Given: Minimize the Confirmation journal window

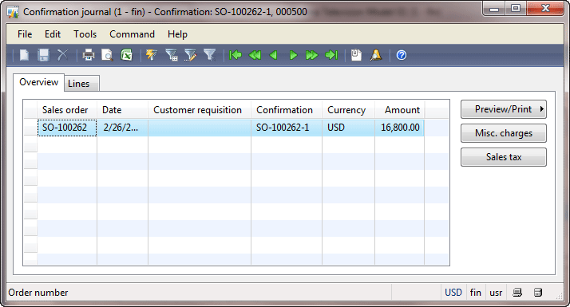Looking at the screenshot, I should tap(493, 8).
